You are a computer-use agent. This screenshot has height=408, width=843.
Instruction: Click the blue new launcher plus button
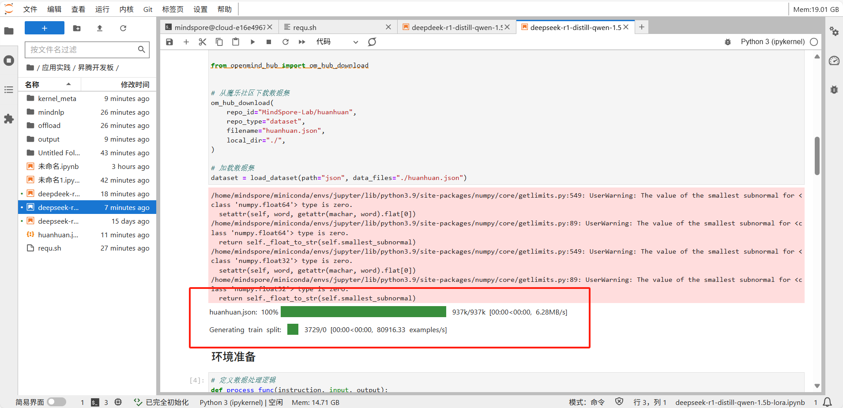tap(45, 28)
